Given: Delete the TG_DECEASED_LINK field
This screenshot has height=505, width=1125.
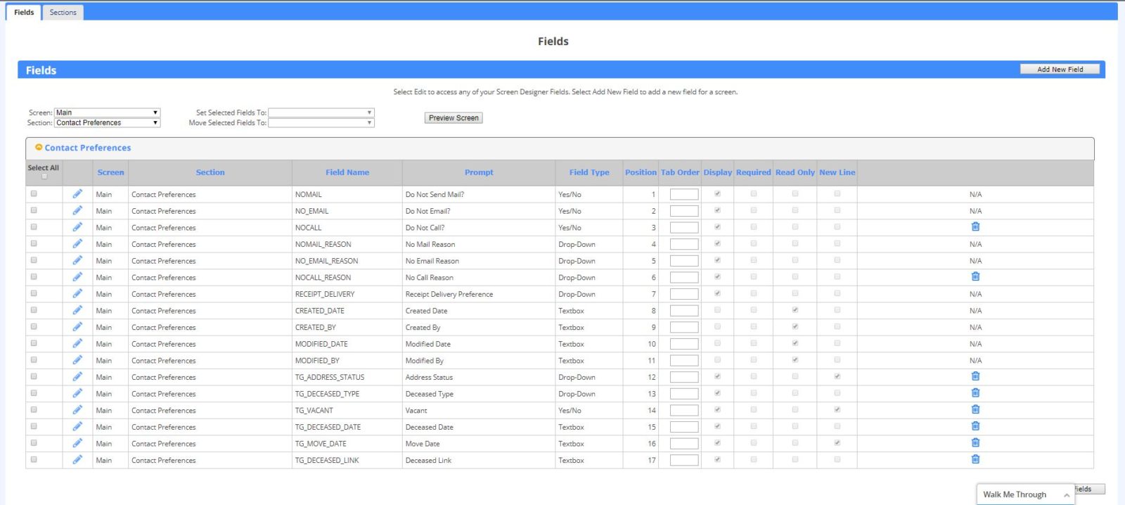Looking at the screenshot, I should [x=975, y=460].
